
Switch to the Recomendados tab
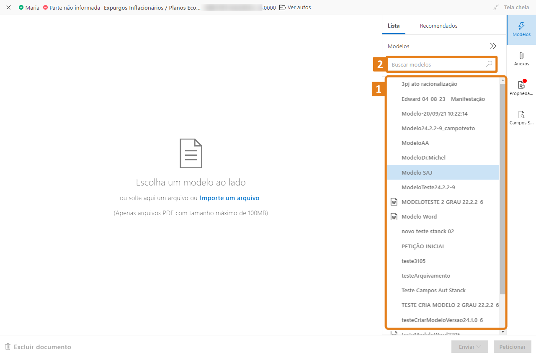[x=438, y=26]
